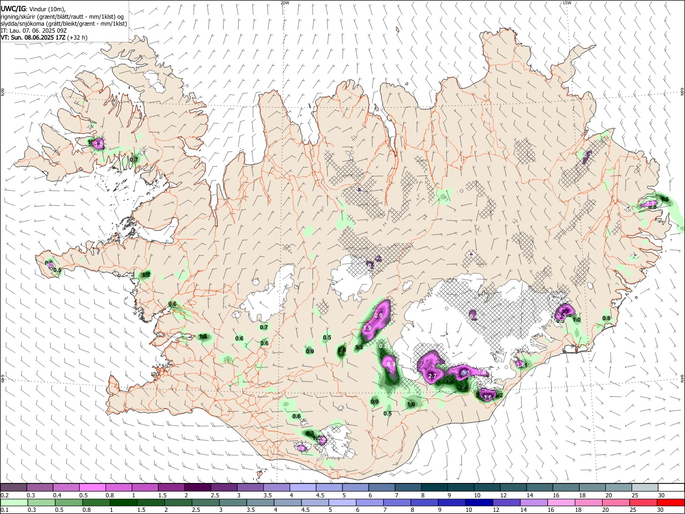Screen dimensions: 685x514
Task: Select the light purple 14 swatch, lower legend
Action: click(x=534, y=502)
